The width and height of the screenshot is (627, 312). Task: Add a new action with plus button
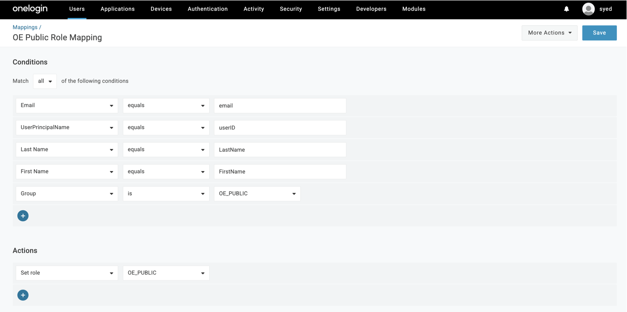coord(23,295)
